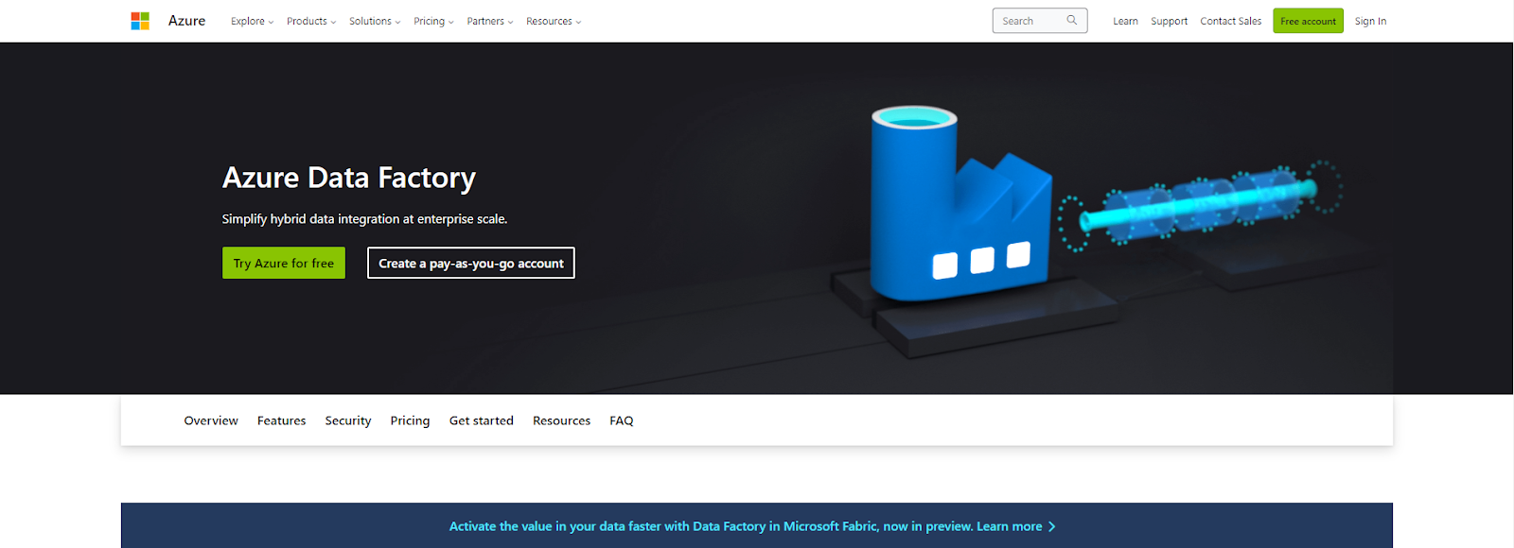The width and height of the screenshot is (1514, 548).
Task: Select the Get started tab
Action: [x=481, y=420]
